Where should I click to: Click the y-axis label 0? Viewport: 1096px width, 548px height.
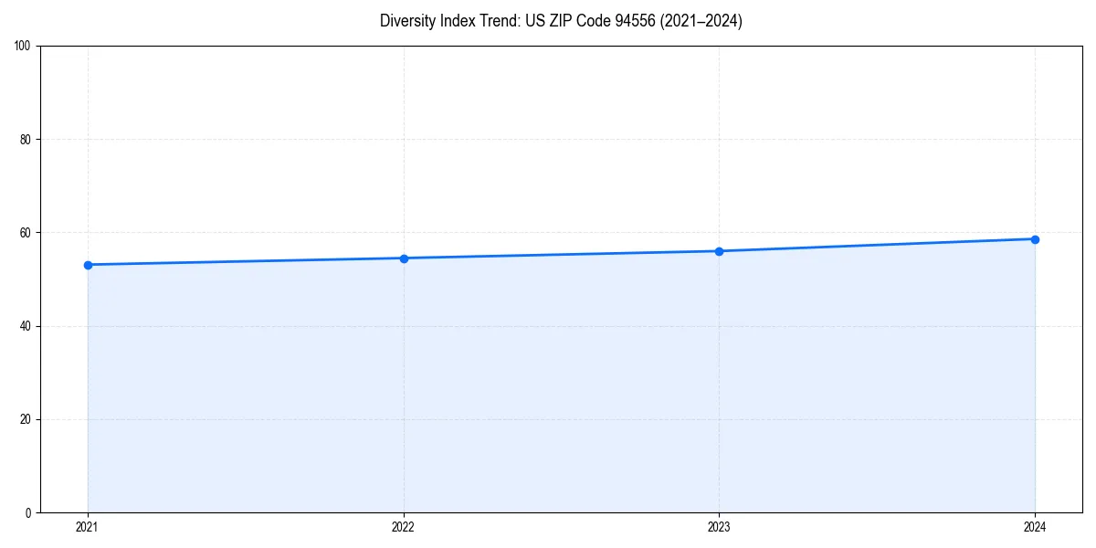coord(29,512)
